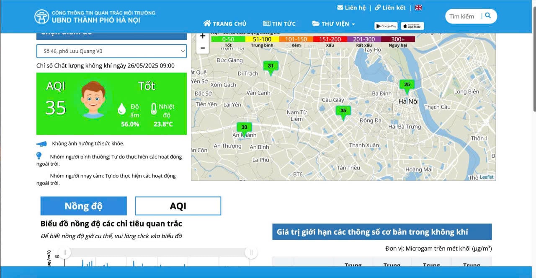Screen dimensions: 536x278
Task: Open the App Store badge
Action: tap(412, 26)
